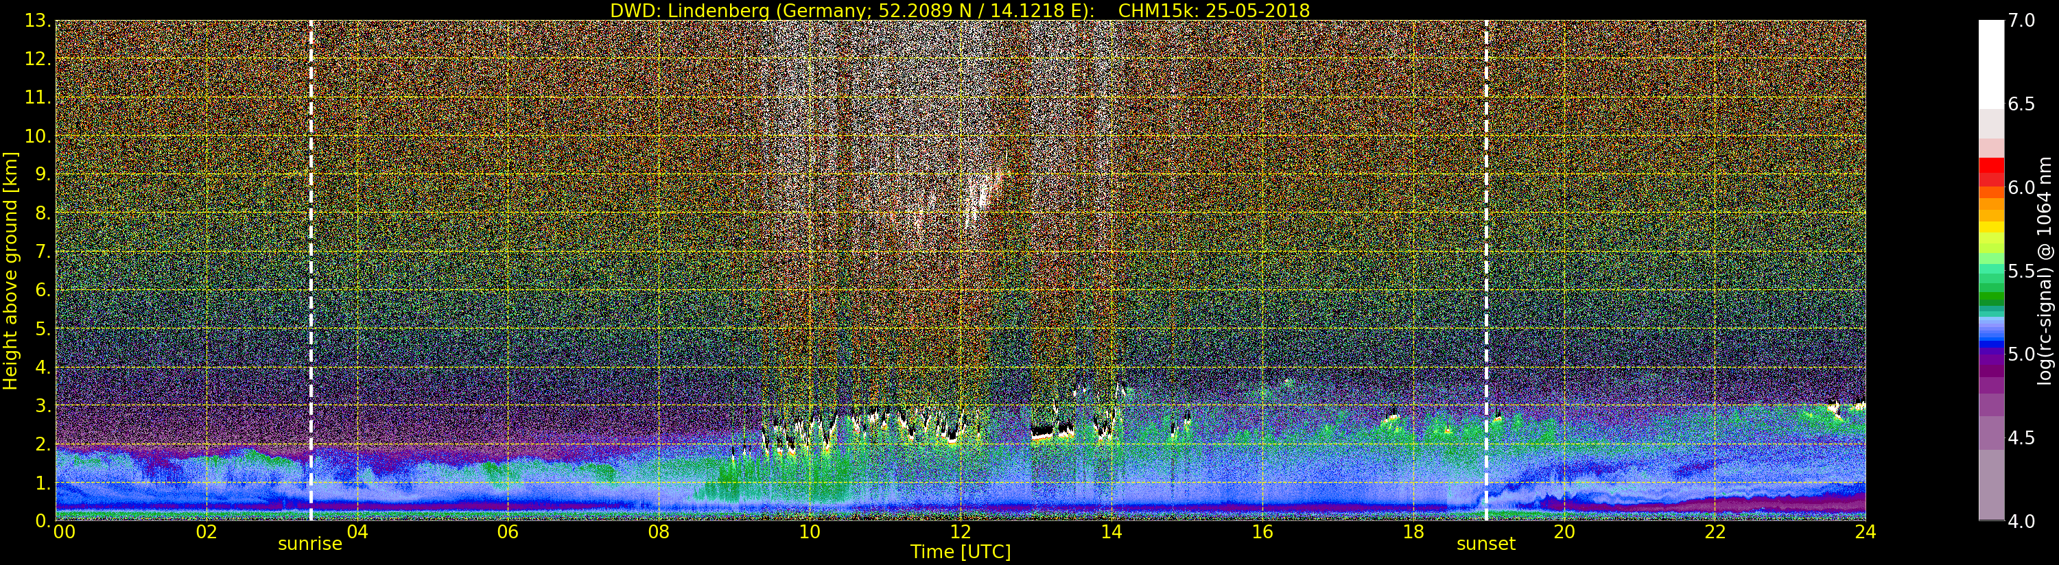Click the time axis tick label 06
The height and width of the screenshot is (565, 2059).
[508, 532]
